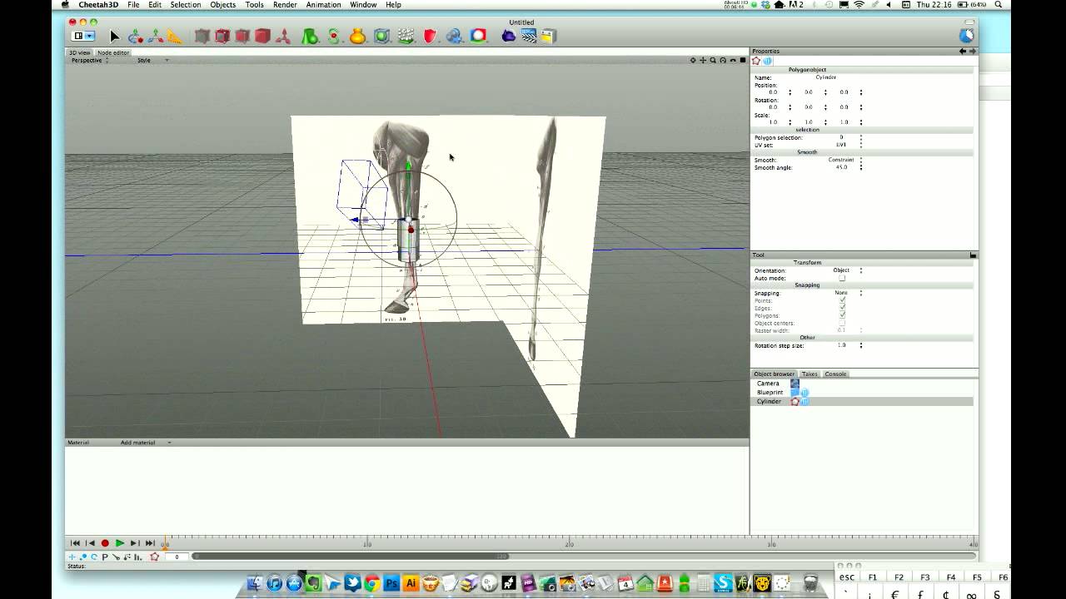Click the record keyframe red button
The image size is (1066, 599).
click(105, 543)
